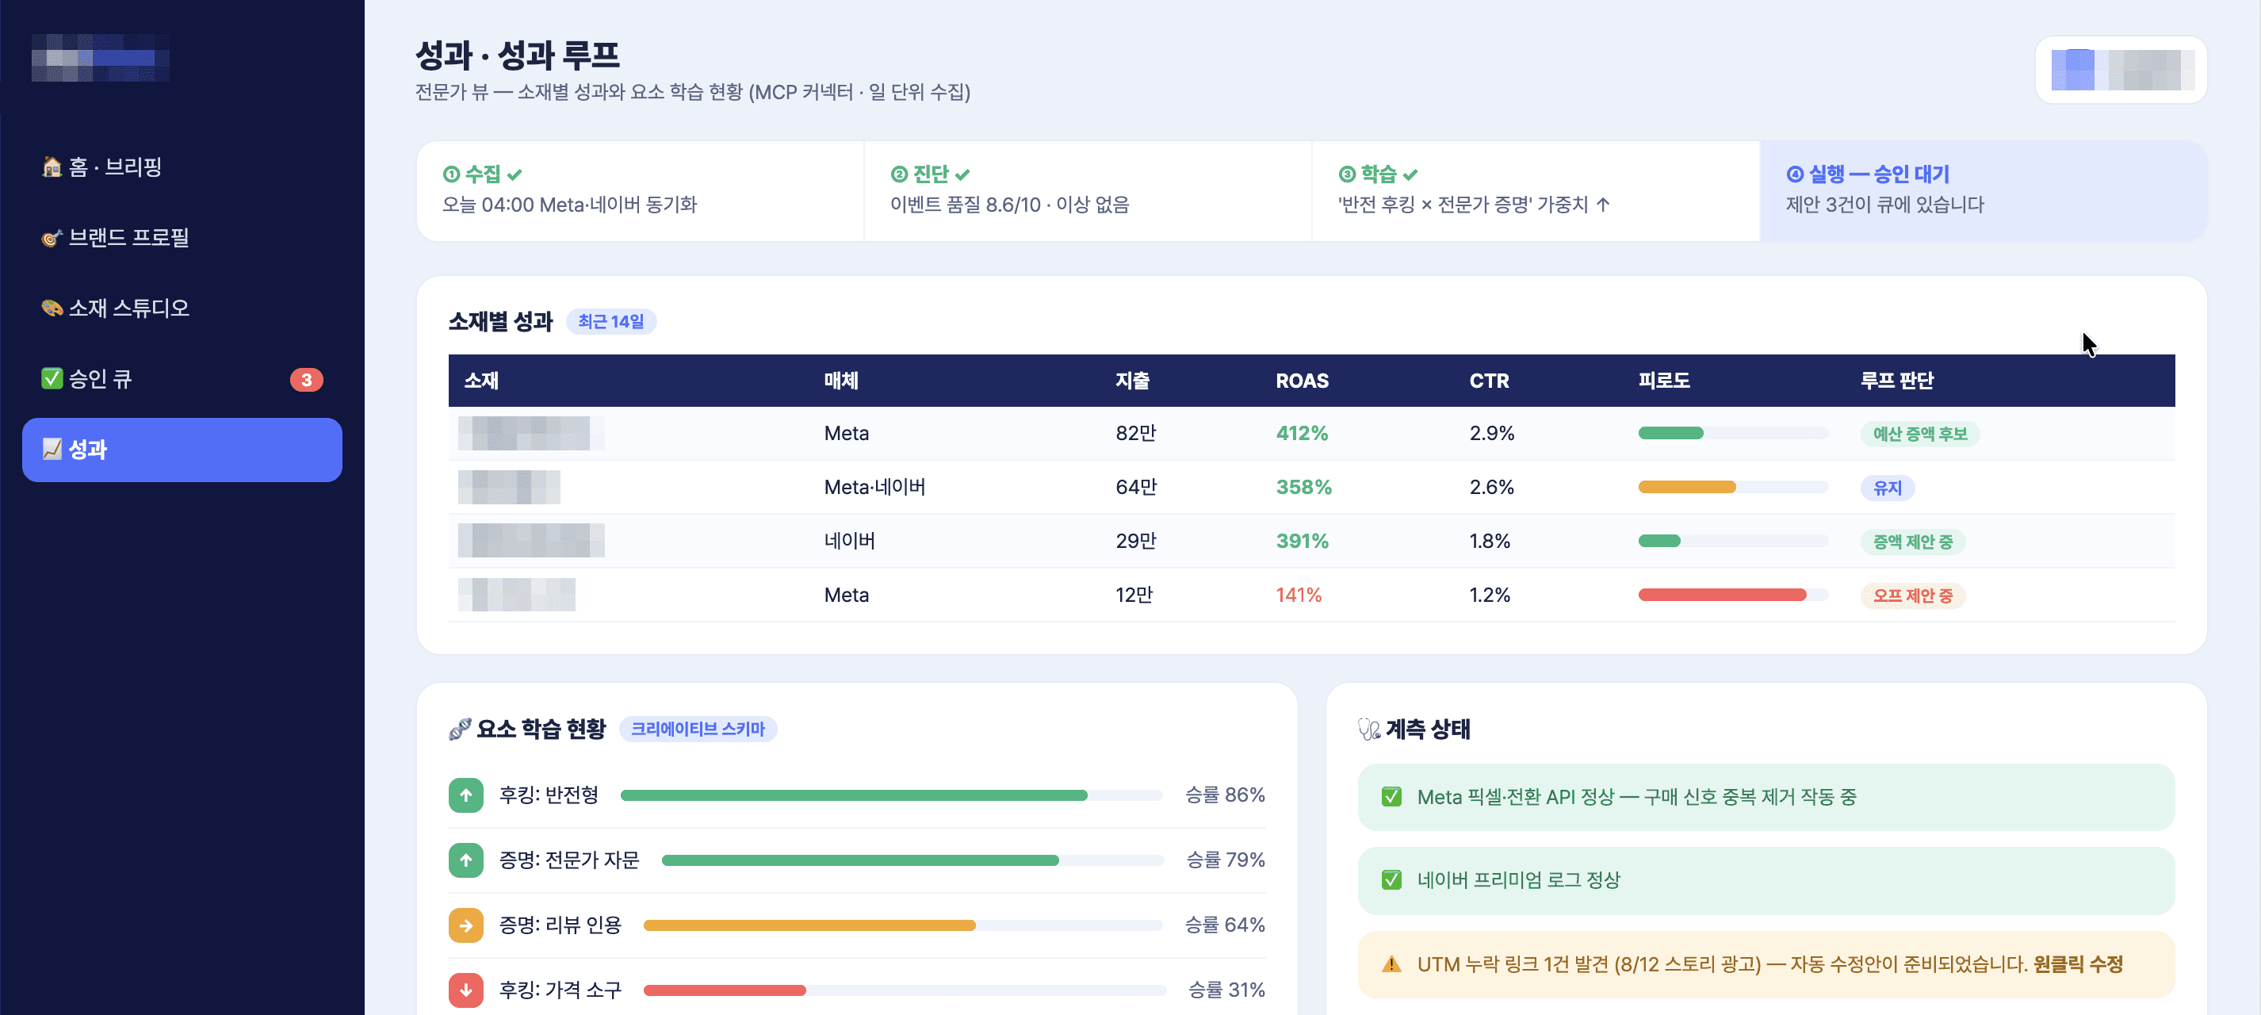Click the 유지 loop judgment badge
Screen dimensions: 2261x1015
[x=1887, y=488]
